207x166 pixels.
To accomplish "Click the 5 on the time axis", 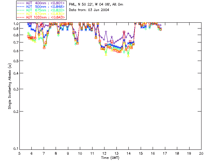I will pyautogui.click(x=19, y=153).
